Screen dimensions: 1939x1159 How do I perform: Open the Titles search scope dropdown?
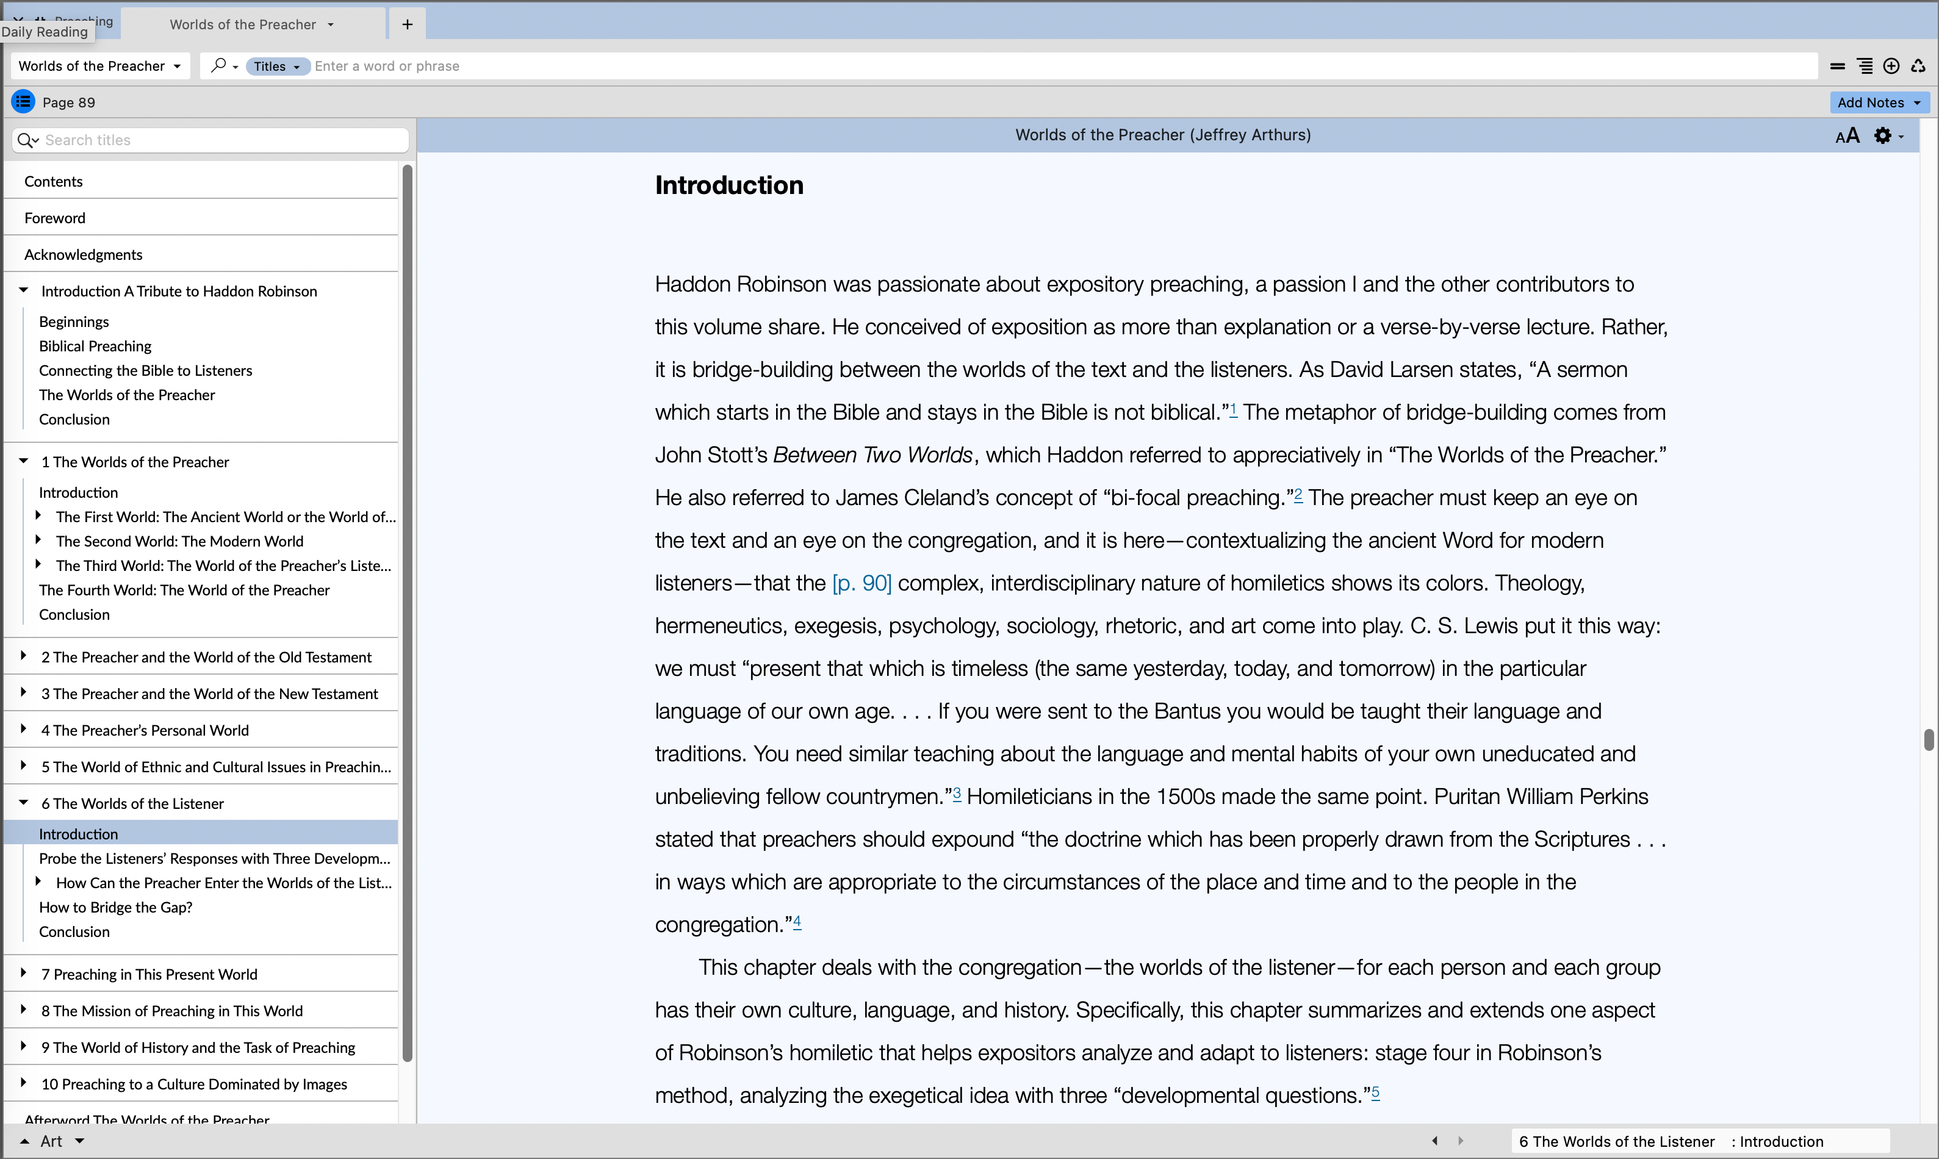click(x=277, y=66)
